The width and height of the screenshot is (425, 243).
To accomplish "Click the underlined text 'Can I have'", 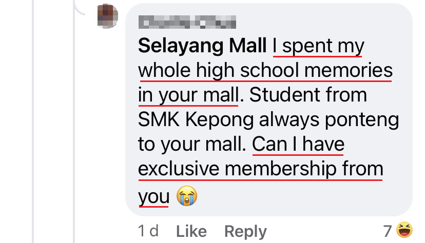I will [x=298, y=144].
